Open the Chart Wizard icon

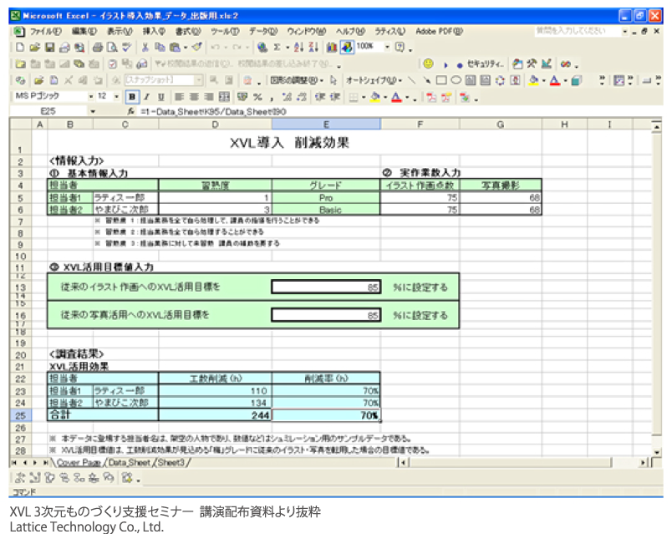tap(331, 47)
